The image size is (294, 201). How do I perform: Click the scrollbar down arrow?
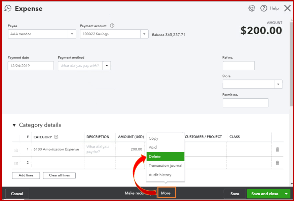(x=292, y=184)
